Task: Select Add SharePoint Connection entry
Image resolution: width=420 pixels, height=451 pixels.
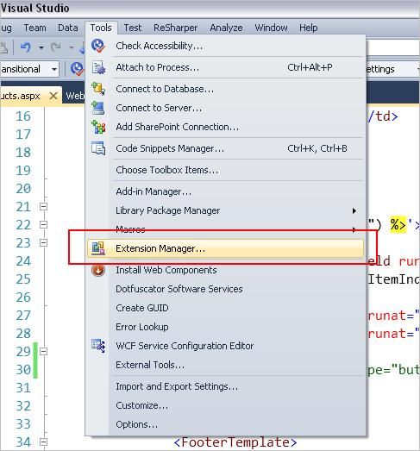Action: point(226,127)
